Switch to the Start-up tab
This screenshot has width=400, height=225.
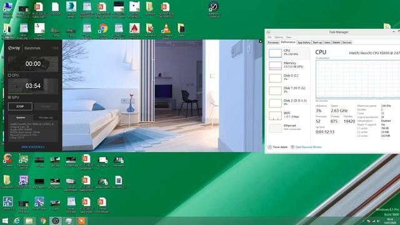click(317, 42)
